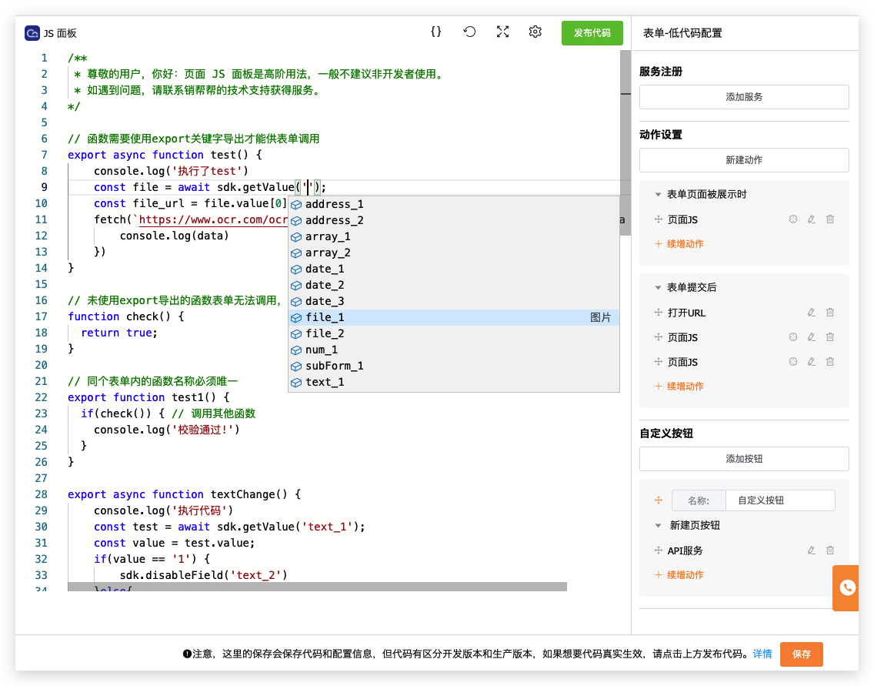Format code using the {} icon
Viewport: 874px width, 686px height.
point(436,32)
